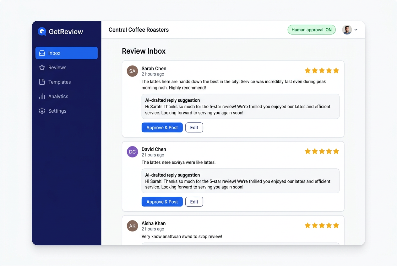The height and width of the screenshot is (266, 397).
Task: Click the user profile photo
Action: (x=347, y=30)
